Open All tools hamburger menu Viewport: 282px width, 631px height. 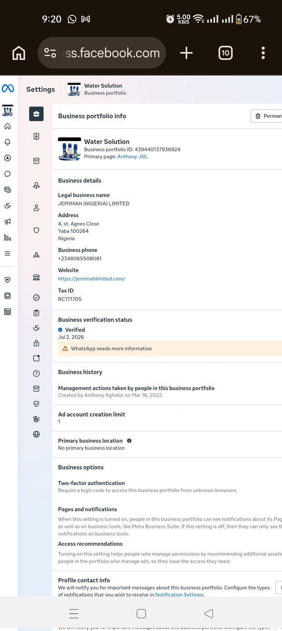click(x=7, y=253)
